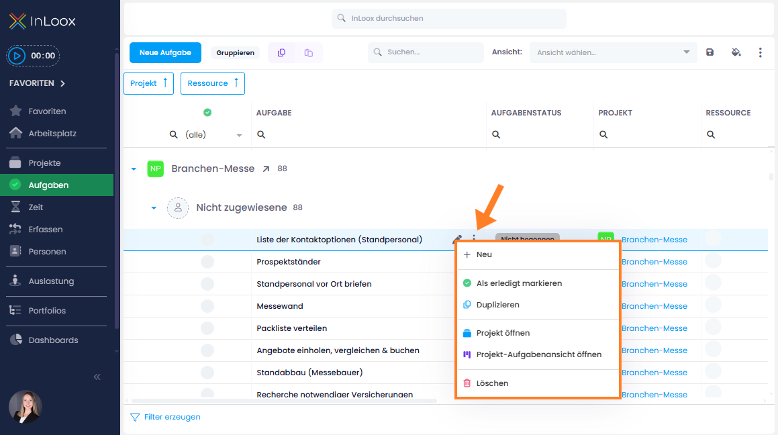The width and height of the screenshot is (778, 435).
Task: Collapse the Branchen-Messe group
Action: (x=134, y=169)
